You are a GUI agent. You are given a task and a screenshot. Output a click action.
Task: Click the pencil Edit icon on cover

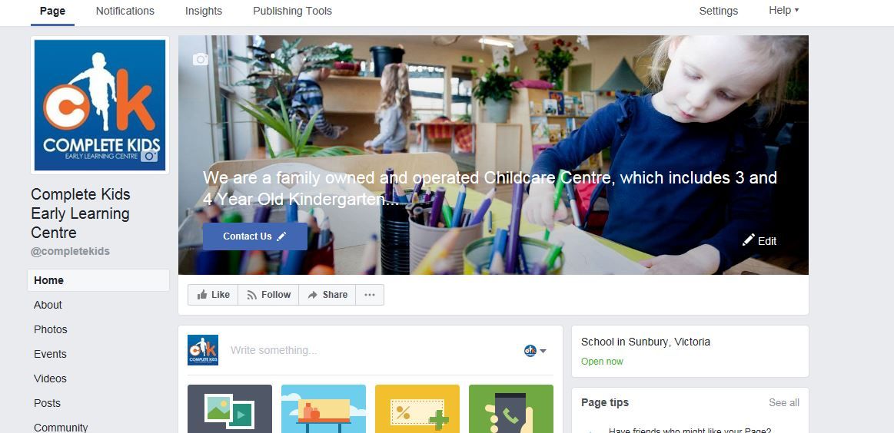pos(749,240)
